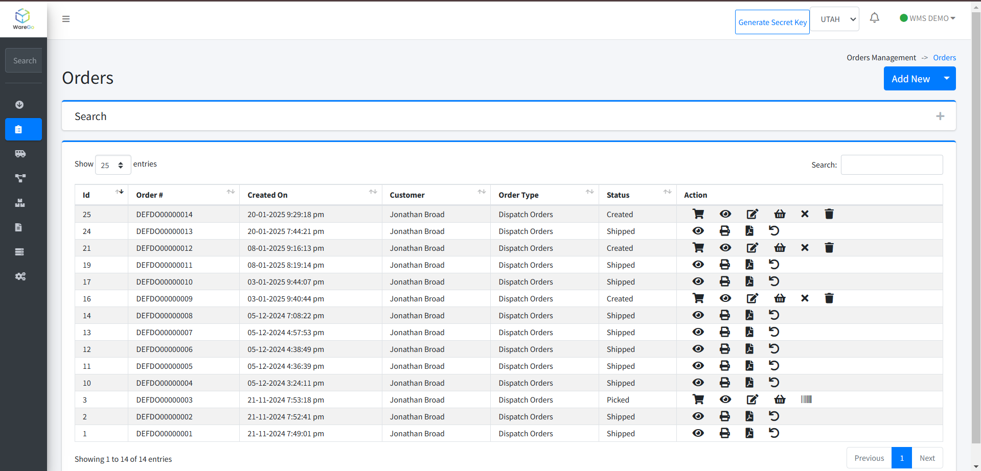Sort table by Id column

pyautogui.click(x=101, y=195)
